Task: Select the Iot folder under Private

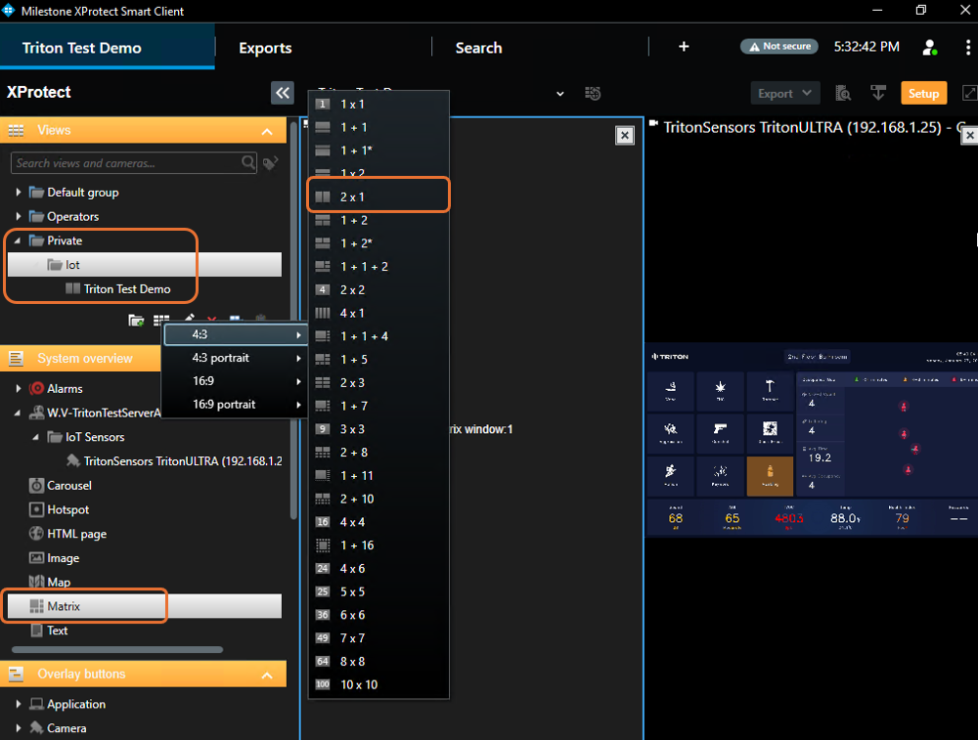Action: pos(144,265)
